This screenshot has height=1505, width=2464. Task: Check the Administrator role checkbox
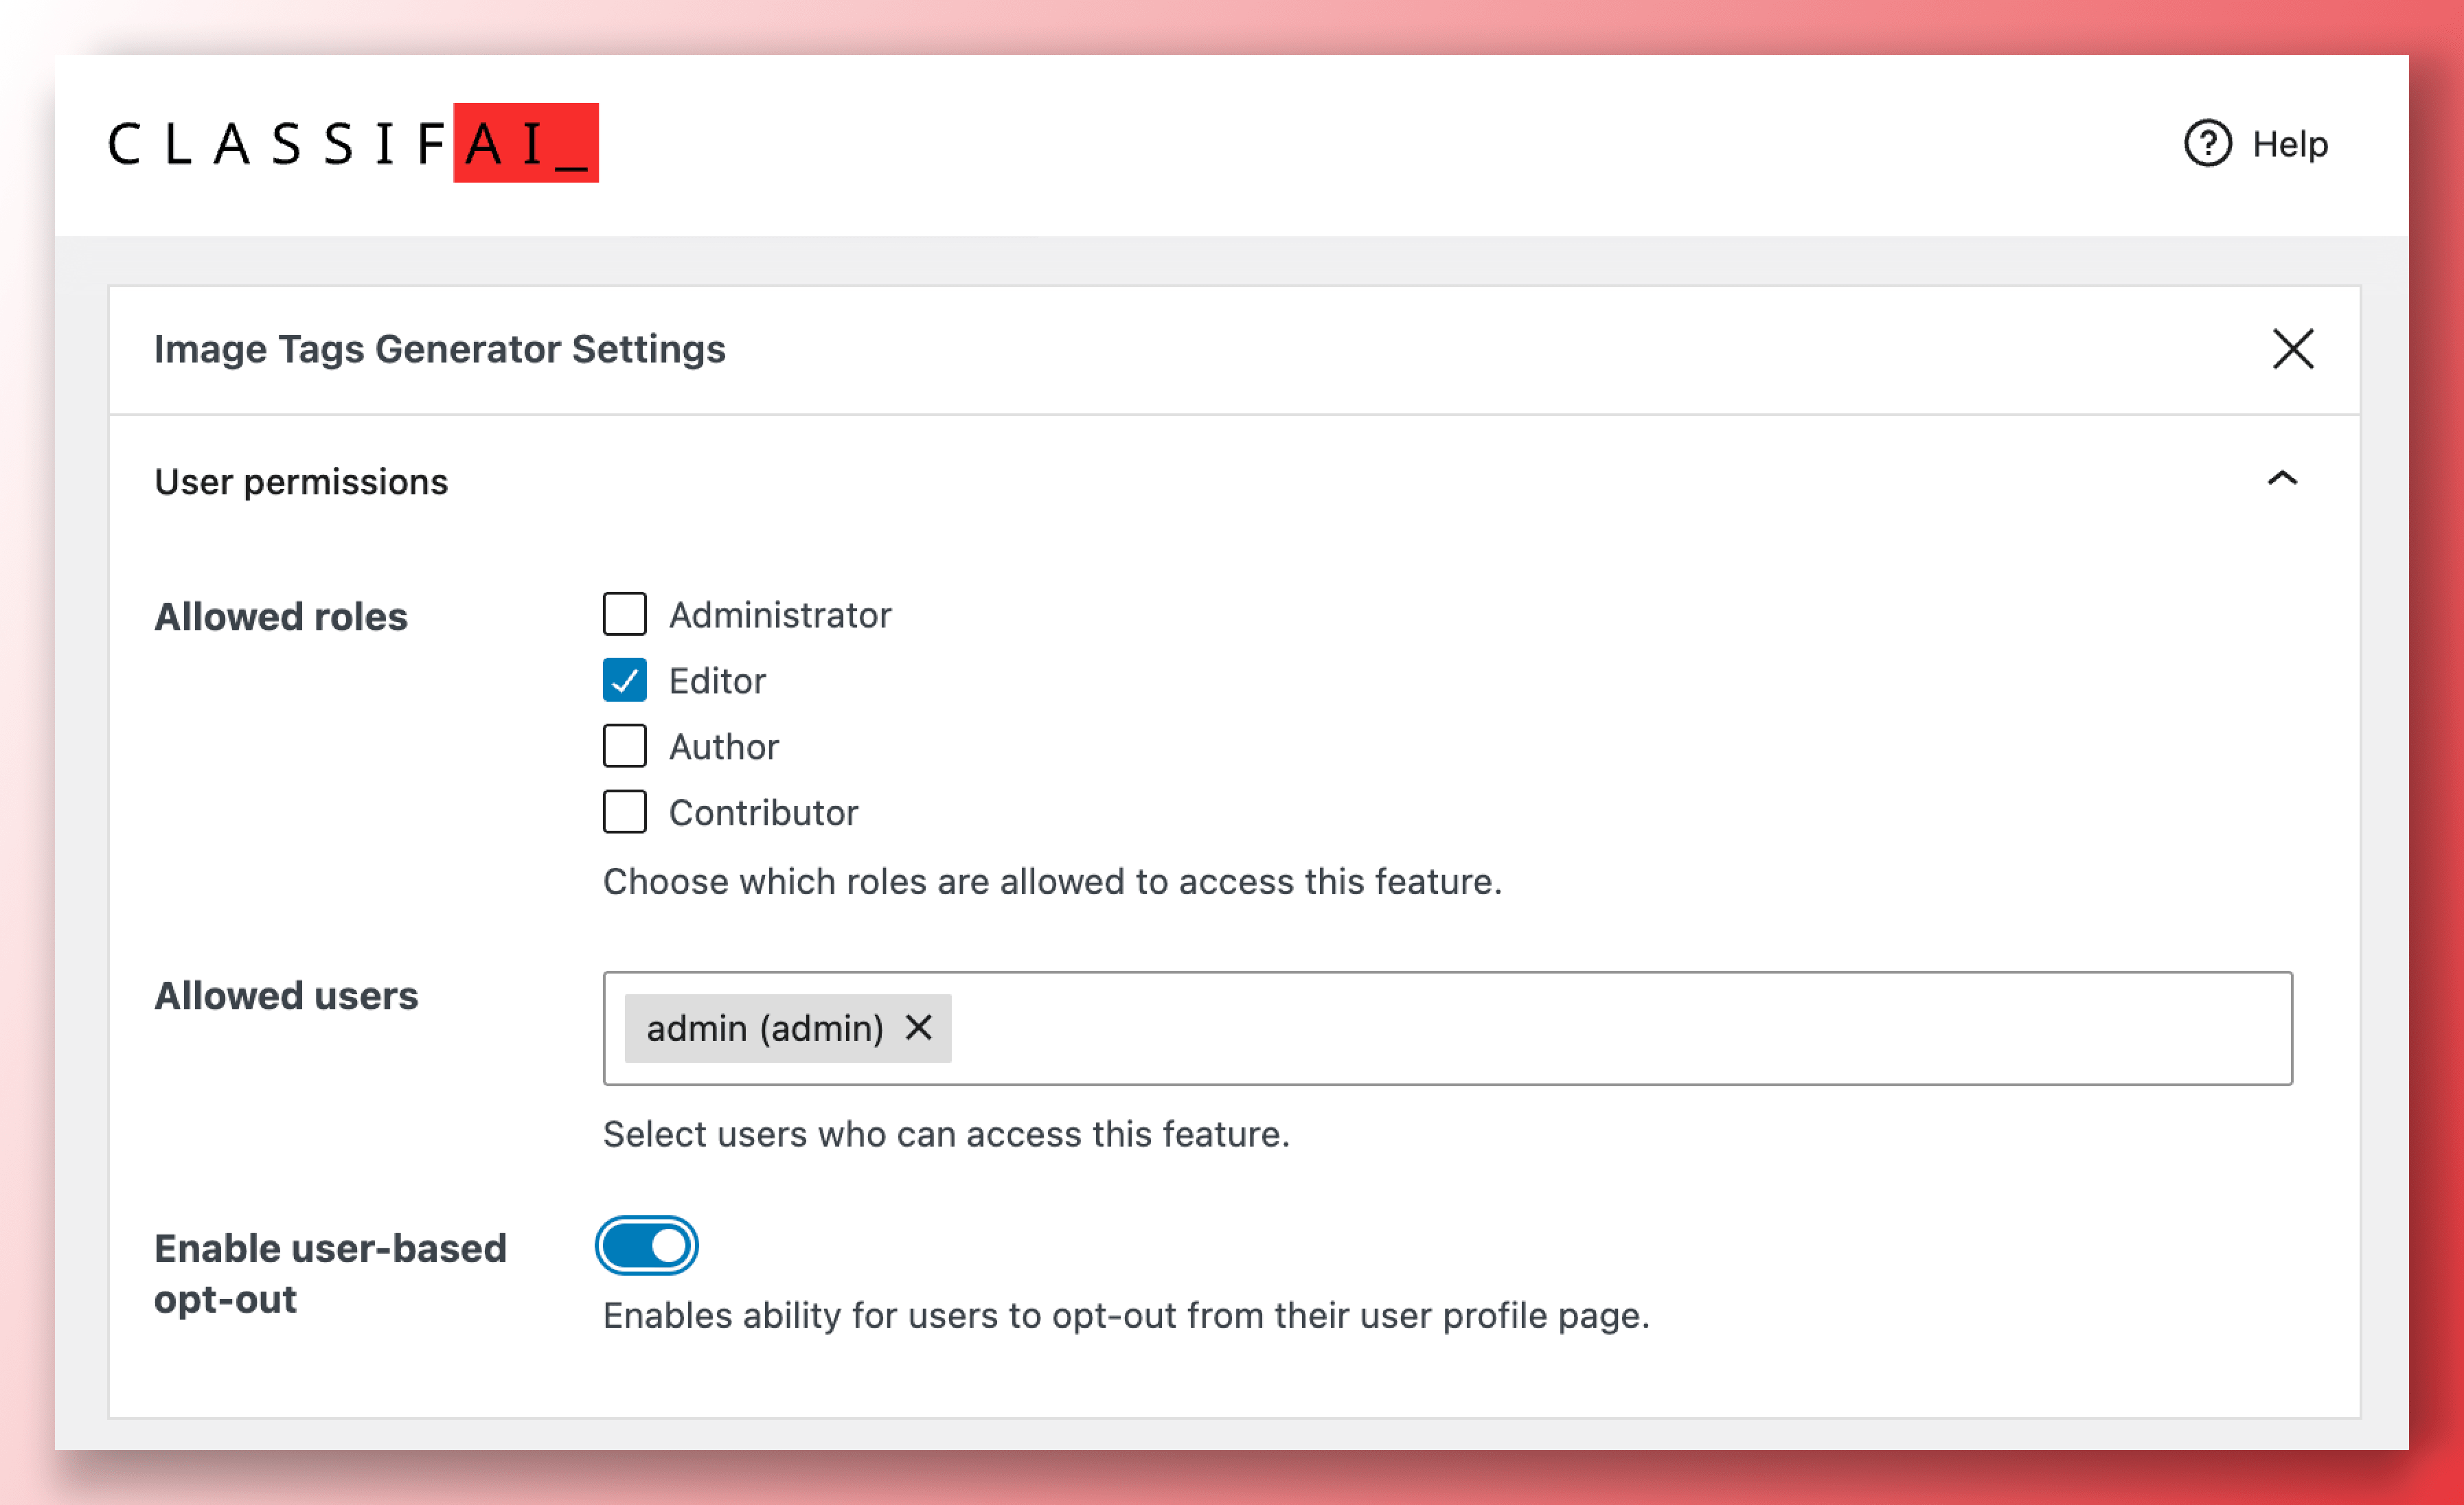(624, 614)
